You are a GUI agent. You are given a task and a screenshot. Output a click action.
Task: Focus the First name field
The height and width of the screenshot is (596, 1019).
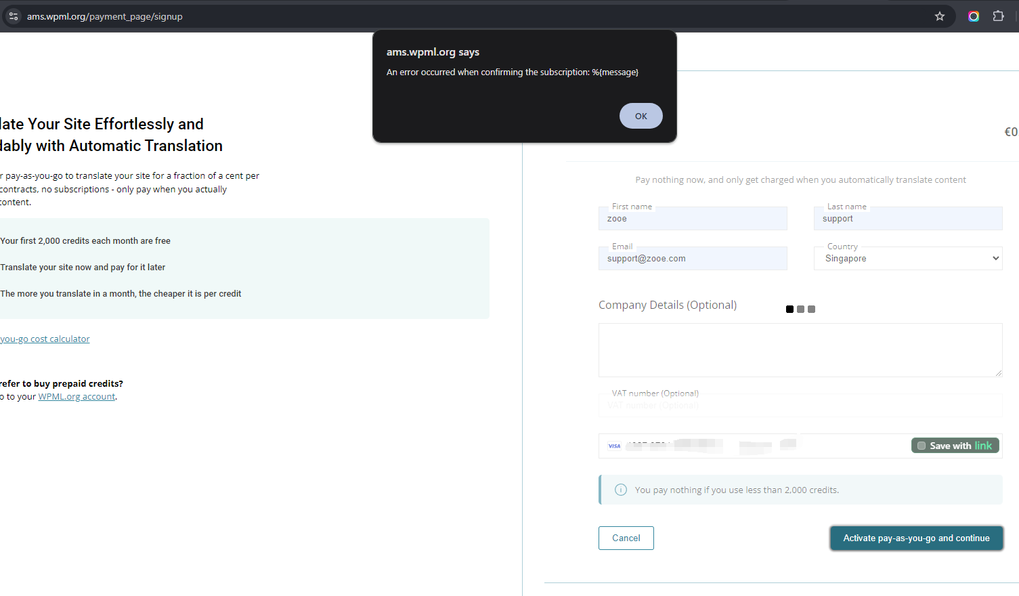tap(693, 219)
